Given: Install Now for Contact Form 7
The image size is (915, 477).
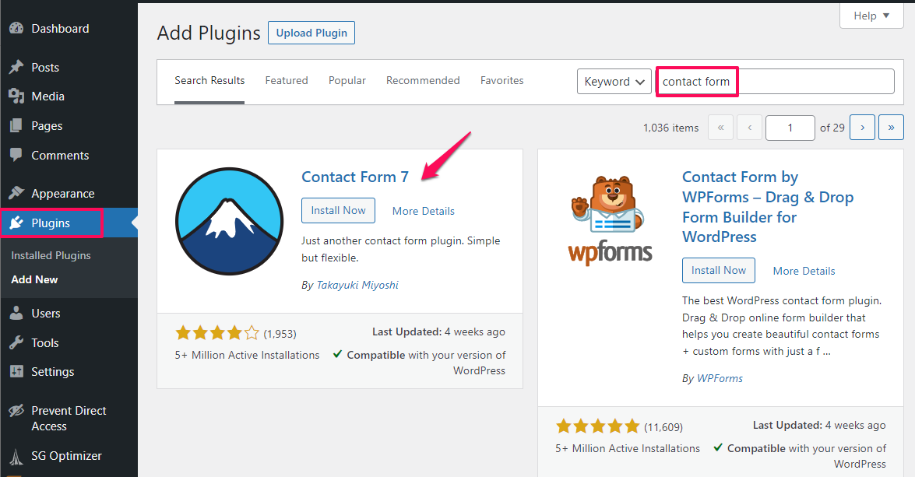Looking at the screenshot, I should [x=339, y=211].
